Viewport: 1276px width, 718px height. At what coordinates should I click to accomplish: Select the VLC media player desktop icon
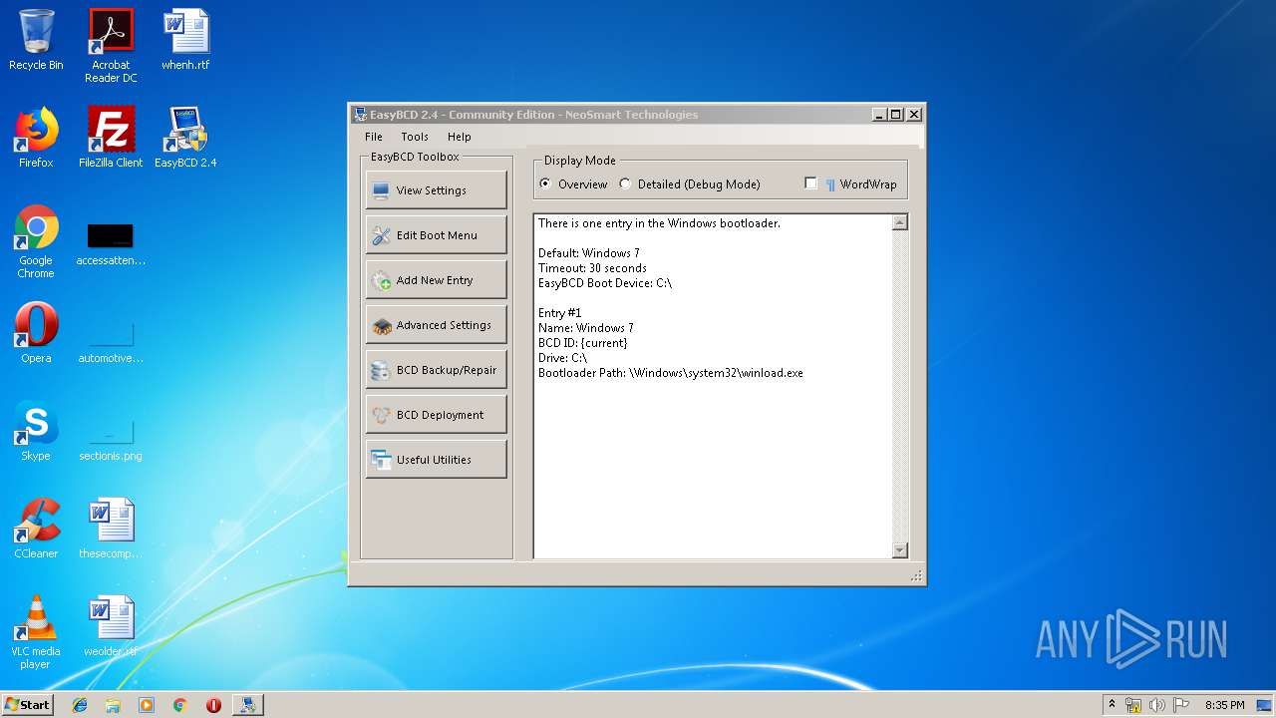click(36, 632)
